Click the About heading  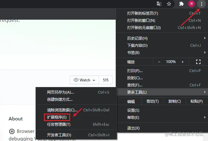point(16,119)
